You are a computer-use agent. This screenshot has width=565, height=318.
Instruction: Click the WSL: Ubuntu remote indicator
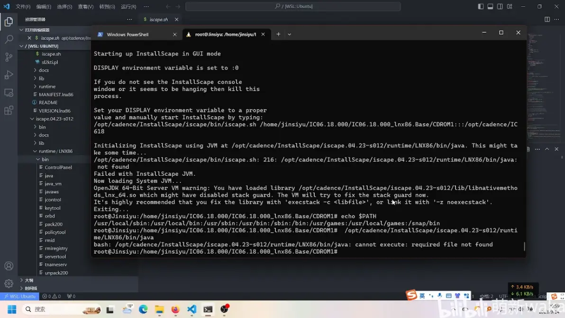(x=20, y=296)
